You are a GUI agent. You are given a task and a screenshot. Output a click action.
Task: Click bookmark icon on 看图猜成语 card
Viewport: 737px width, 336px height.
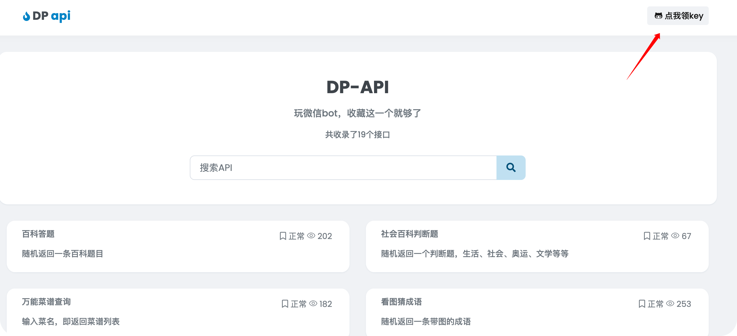click(642, 304)
